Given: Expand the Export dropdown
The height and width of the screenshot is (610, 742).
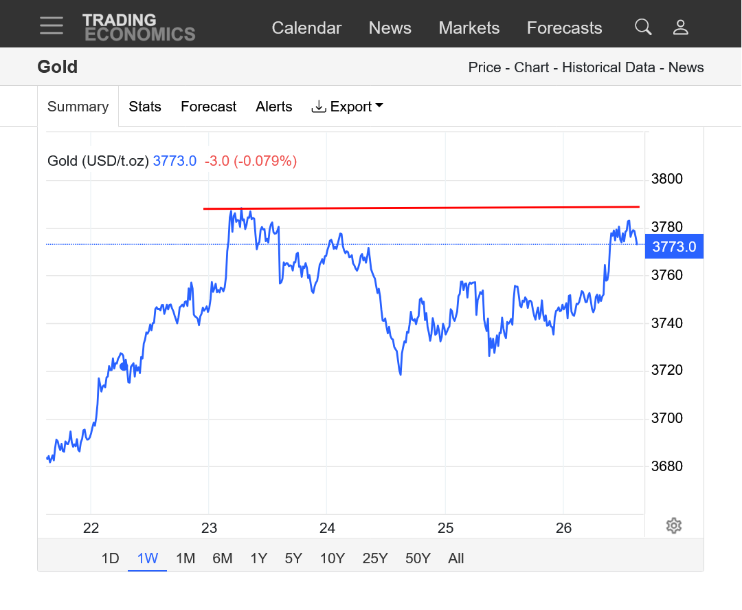Looking at the screenshot, I should [347, 107].
